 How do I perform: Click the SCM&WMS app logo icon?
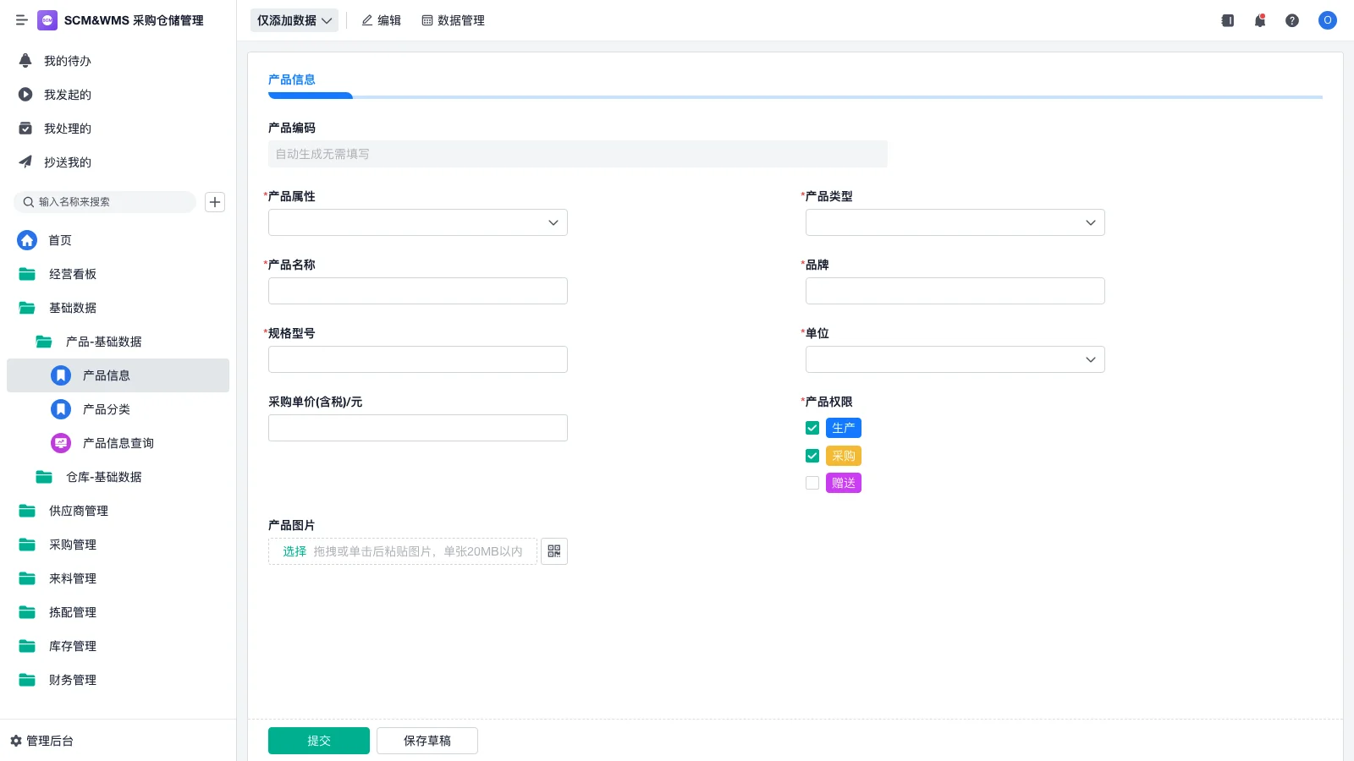point(47,20)
